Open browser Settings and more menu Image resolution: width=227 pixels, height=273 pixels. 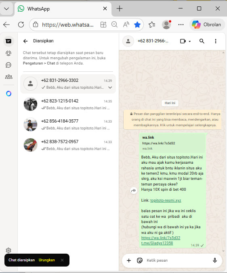pos(181,25)
